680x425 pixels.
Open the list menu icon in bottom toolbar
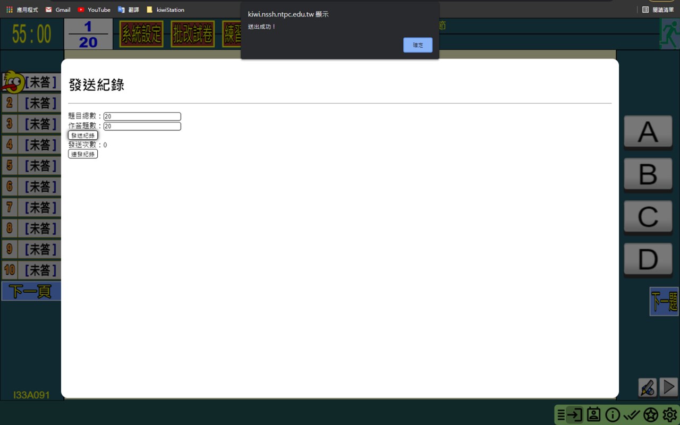click(x=561, y=415)
